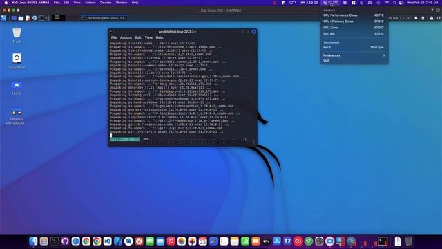
Task: Expand the Preferences submenu
Action: [354, 55]
